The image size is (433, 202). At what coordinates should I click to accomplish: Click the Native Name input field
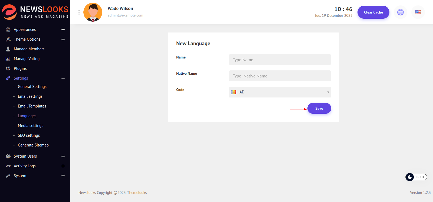[x=280, y=76]
